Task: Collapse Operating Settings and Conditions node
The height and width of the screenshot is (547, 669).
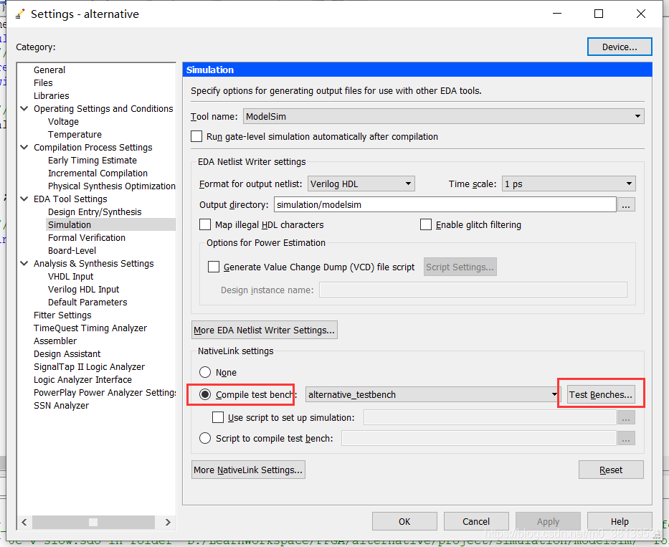Action: [24, 109]
